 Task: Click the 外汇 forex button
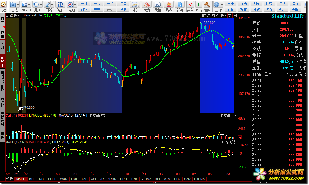(282, 9)
